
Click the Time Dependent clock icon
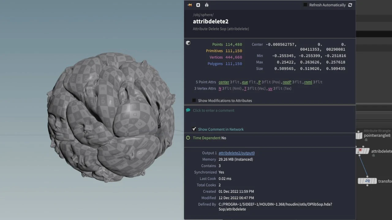(188, 138)
